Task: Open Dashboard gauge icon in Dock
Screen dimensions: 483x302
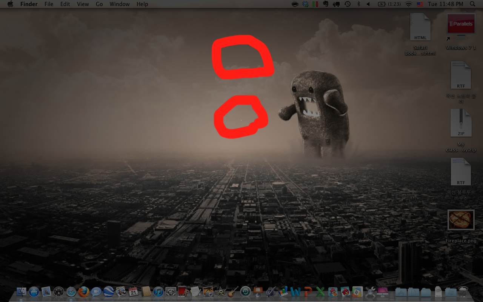Action: 59,292
